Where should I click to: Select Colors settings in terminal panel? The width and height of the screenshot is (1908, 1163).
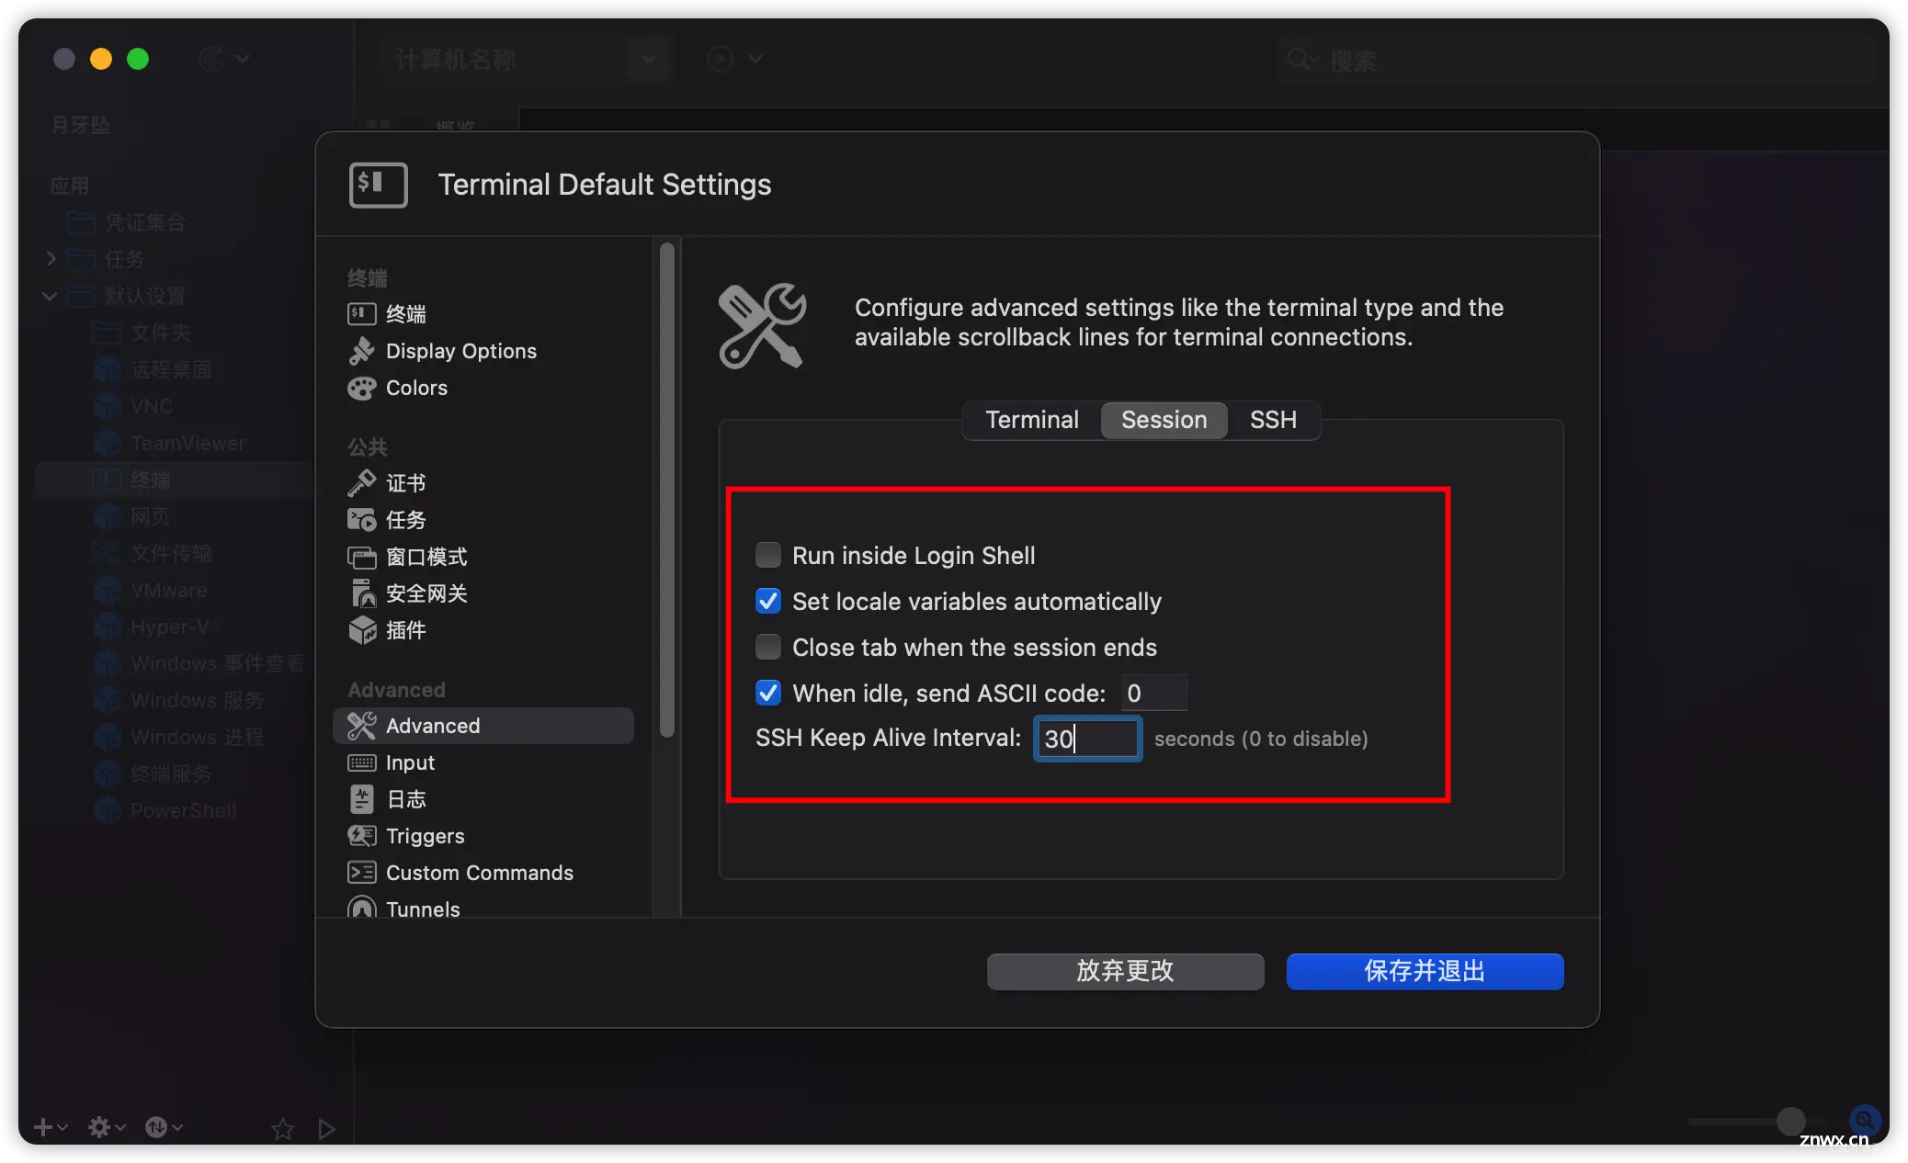pyautogui.click(x=415, y=386)
